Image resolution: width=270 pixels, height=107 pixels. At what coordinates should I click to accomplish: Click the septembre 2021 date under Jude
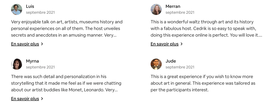180,67
